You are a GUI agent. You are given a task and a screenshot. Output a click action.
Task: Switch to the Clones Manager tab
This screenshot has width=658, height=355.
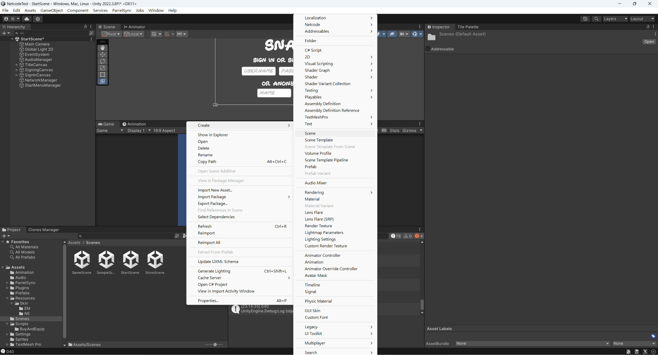coord(43,229)
